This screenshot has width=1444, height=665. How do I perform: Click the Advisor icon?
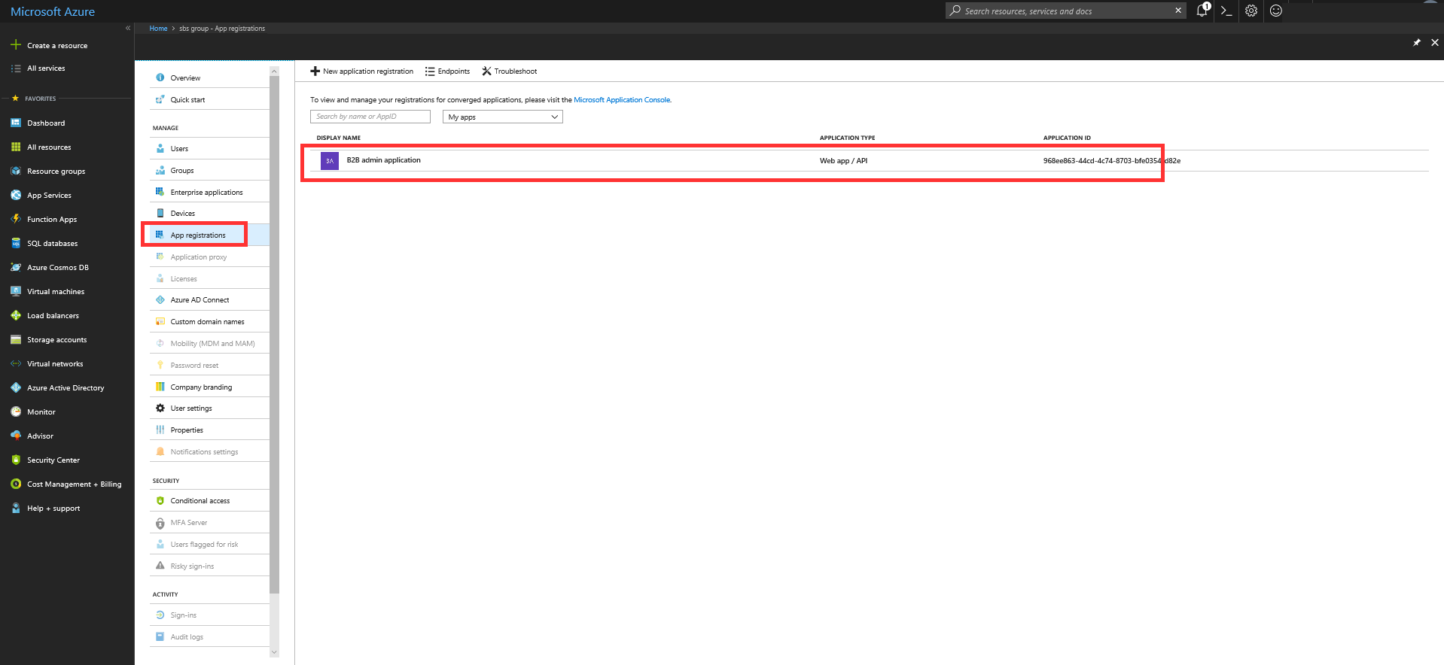[16, 436]
